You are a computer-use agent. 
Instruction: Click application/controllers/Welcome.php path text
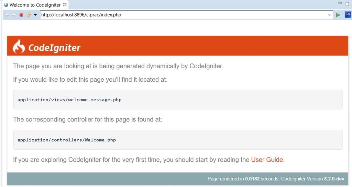tap(67, 140)
